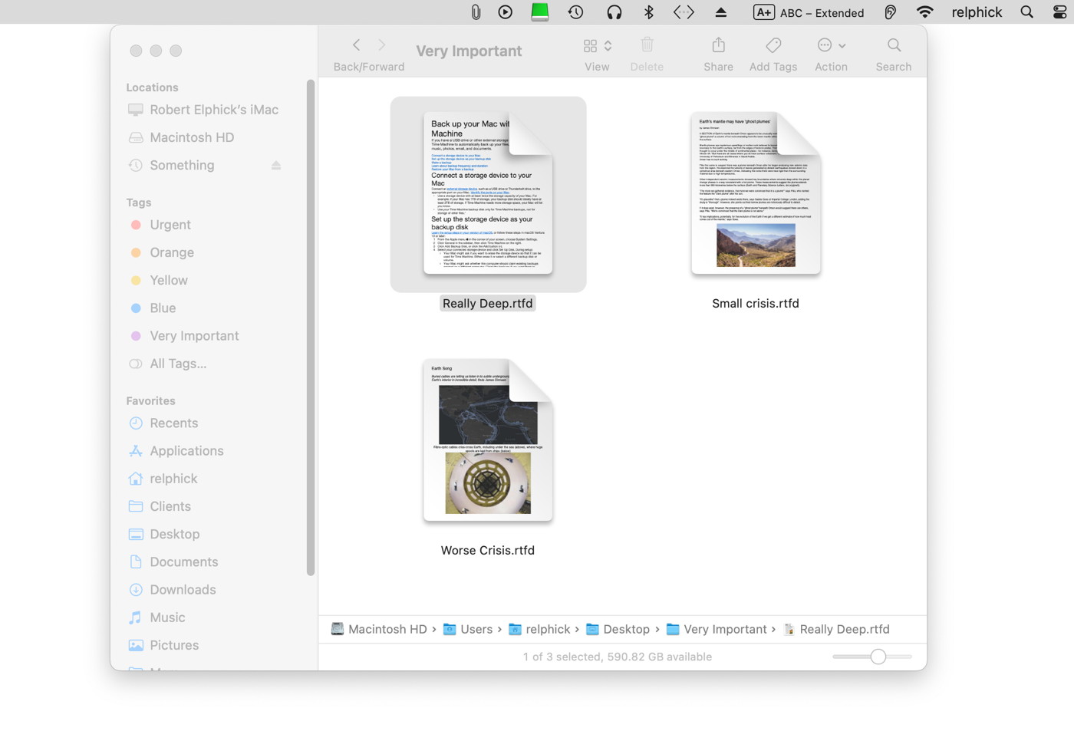Click the Share toolbar icon
The width and height of the screenshot is (1074, 754).
pyautogui.click(x=718, y=46)
